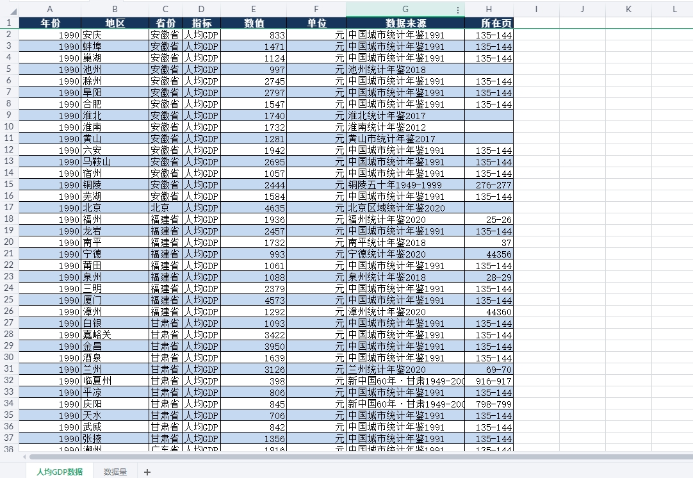Click the 数据来源 header cell

pyautogui.click(x=405, y=23)
